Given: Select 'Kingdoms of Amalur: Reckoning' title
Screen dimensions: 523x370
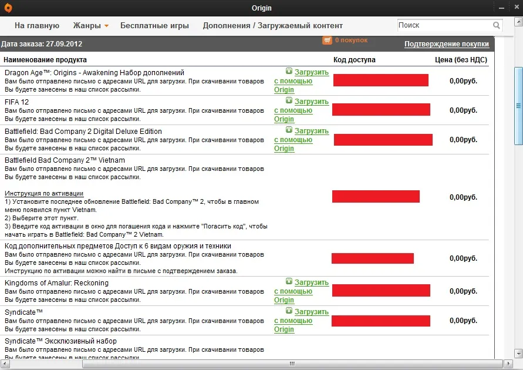Looking at the screenshot, I should [x=57, y=283].
